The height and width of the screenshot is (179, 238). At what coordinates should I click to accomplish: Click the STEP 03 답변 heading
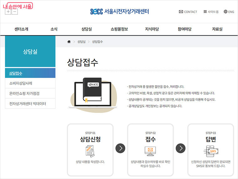pyautogui.click(x=211, y=139)
